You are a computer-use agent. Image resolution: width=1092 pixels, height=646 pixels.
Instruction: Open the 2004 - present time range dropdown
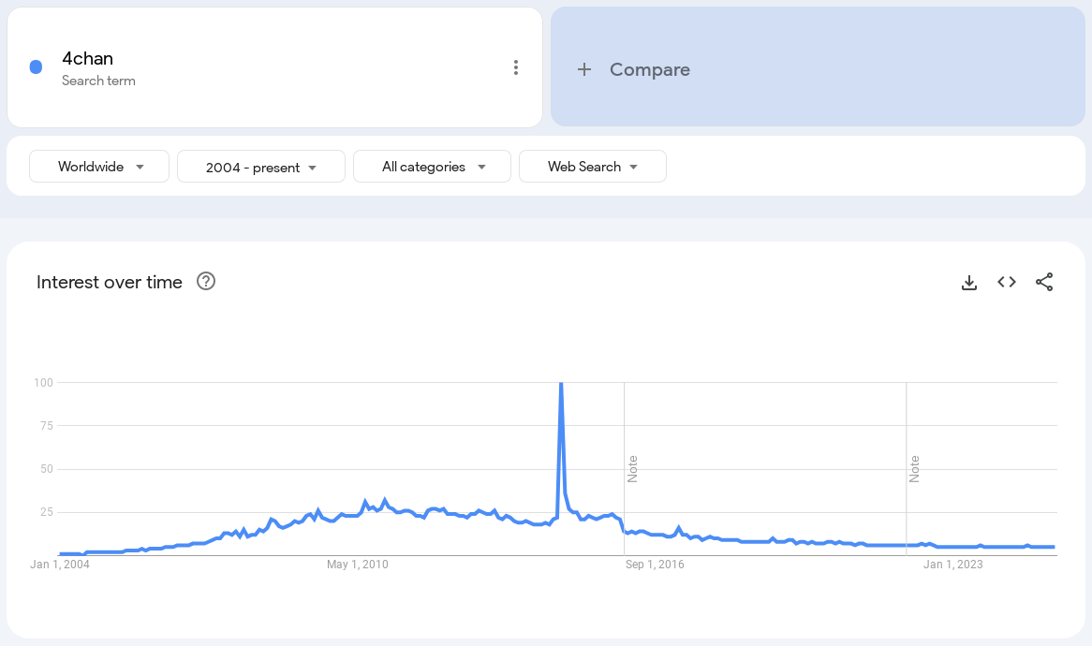coord(261,167)
